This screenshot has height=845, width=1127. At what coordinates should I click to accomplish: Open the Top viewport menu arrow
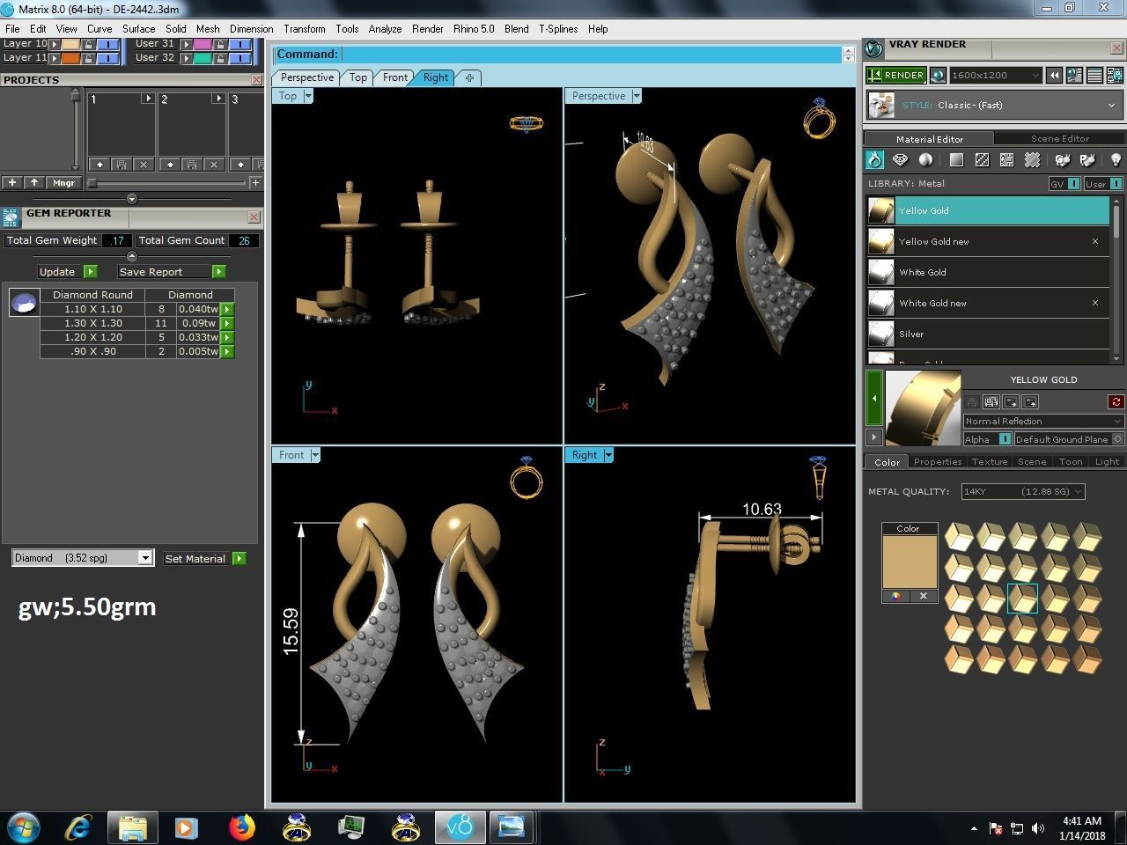tap(308, 96)
